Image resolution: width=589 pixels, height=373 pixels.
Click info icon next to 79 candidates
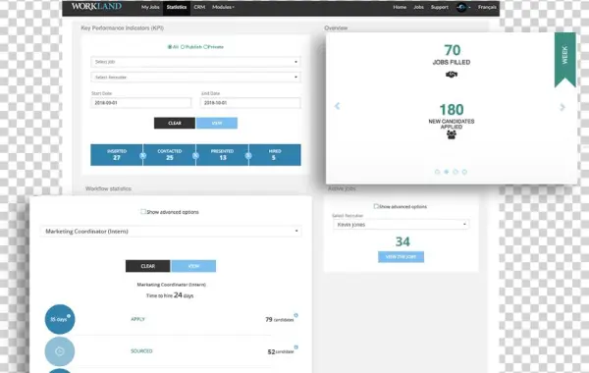(x=296, y=315)
